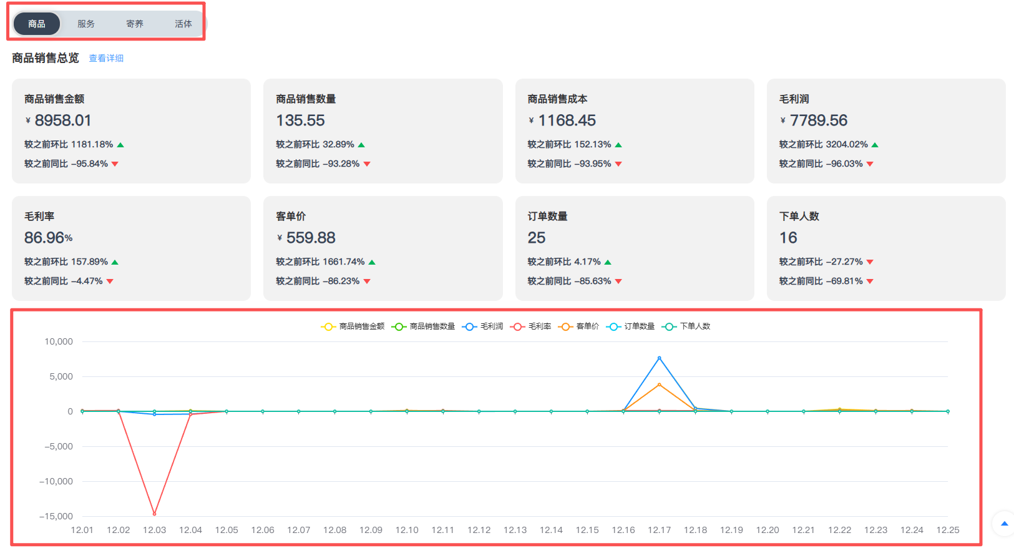Toggle 商品销售金额 series in chart legend
Screen dimensions: 1014x548
[x=353, y=326]
